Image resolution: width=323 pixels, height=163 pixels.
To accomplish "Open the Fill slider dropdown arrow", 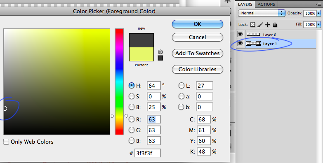I will tap(319, 24).
